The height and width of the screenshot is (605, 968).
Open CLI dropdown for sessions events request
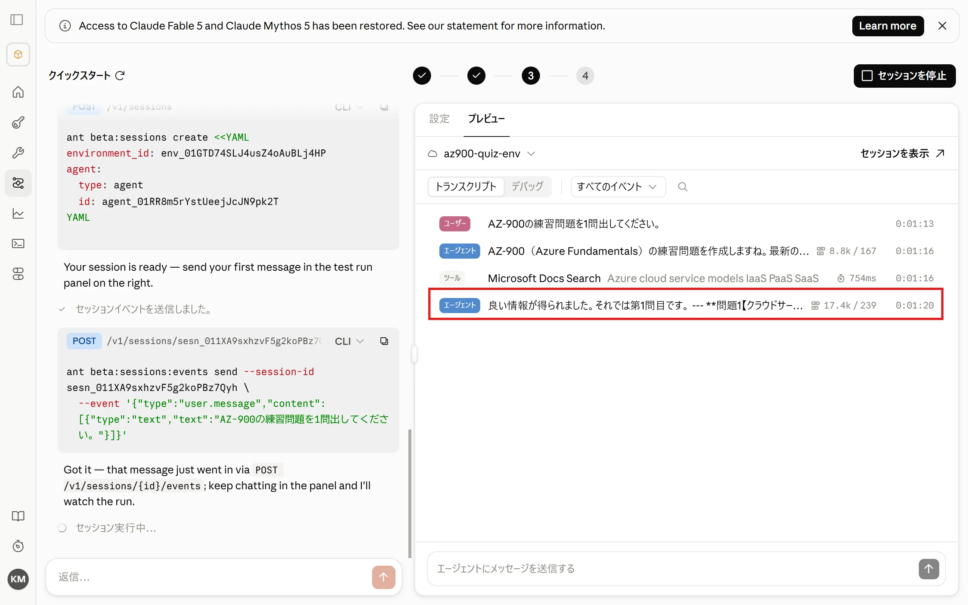[x=349, y=341]
